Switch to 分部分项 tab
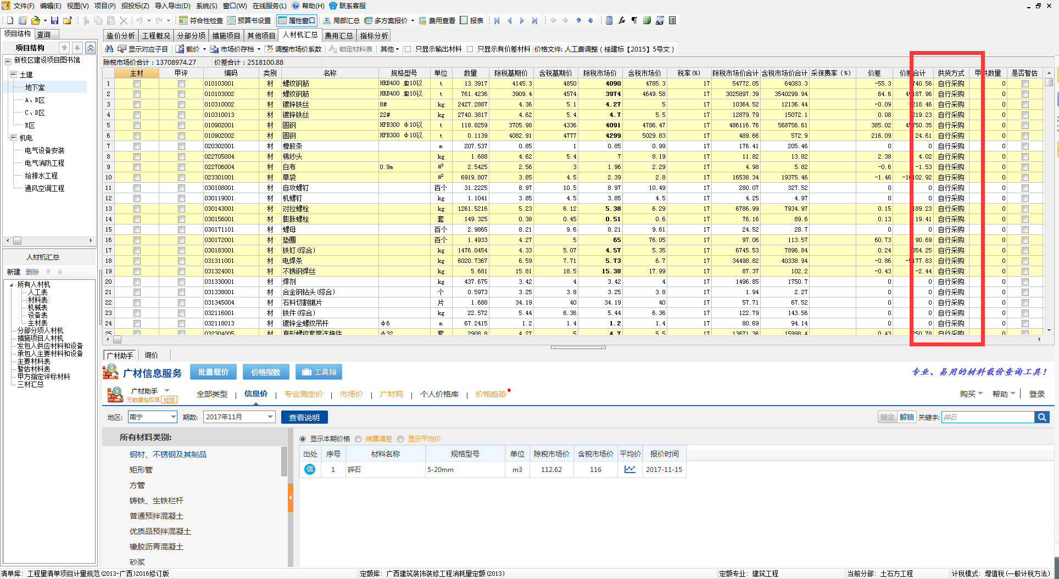The width and height of the screenshot is (1059, 579). pos(191,36)
